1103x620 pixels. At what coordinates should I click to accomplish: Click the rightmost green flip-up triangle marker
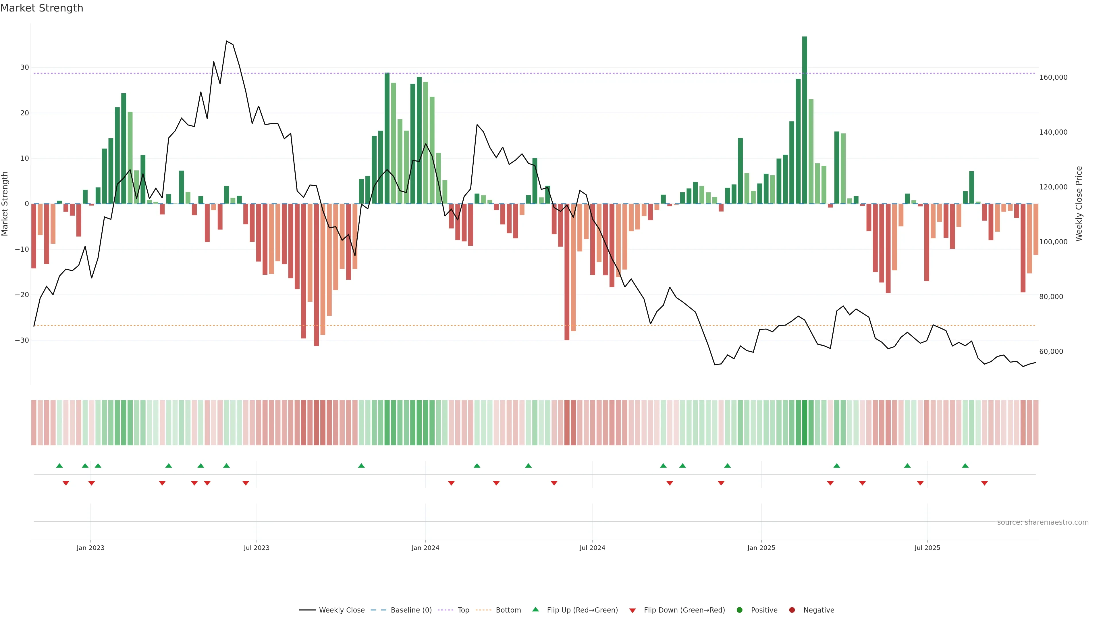point(965,466)
